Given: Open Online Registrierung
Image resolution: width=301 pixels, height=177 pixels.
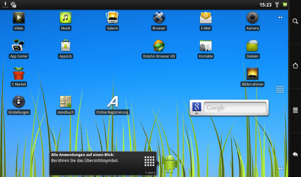Looking at the screenshot, I should click(x=112, y=102).
